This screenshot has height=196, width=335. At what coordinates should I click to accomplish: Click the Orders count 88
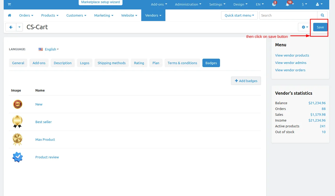[323, 109]
